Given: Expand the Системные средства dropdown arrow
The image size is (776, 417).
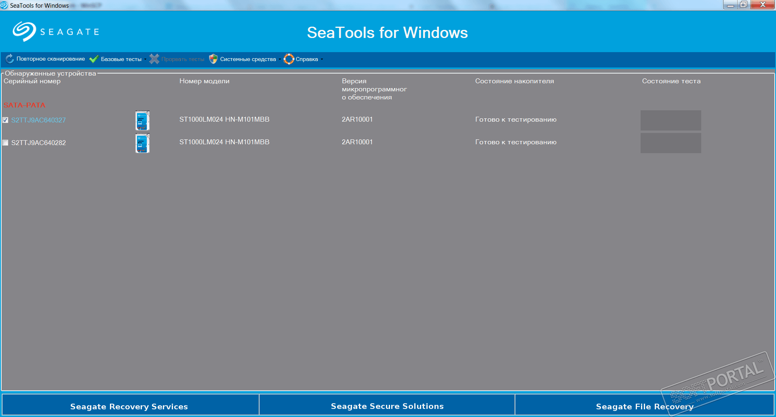Looking at the screenshot, I should 280,59.
